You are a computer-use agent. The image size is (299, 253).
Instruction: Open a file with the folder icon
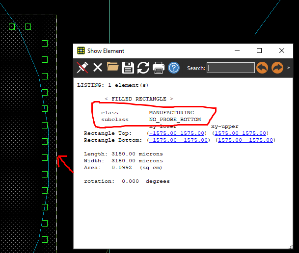coord(113,67)
